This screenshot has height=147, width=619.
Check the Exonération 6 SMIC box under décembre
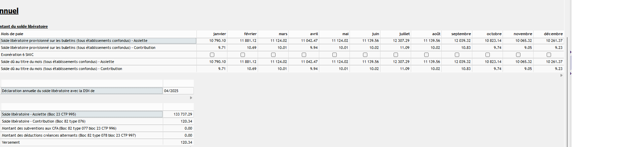(x=549, y=55)
